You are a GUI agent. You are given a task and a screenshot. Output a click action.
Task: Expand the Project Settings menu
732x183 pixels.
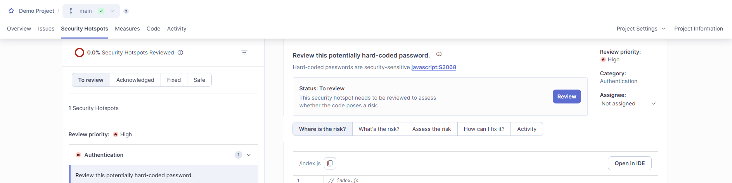click(x=641, y=29)
